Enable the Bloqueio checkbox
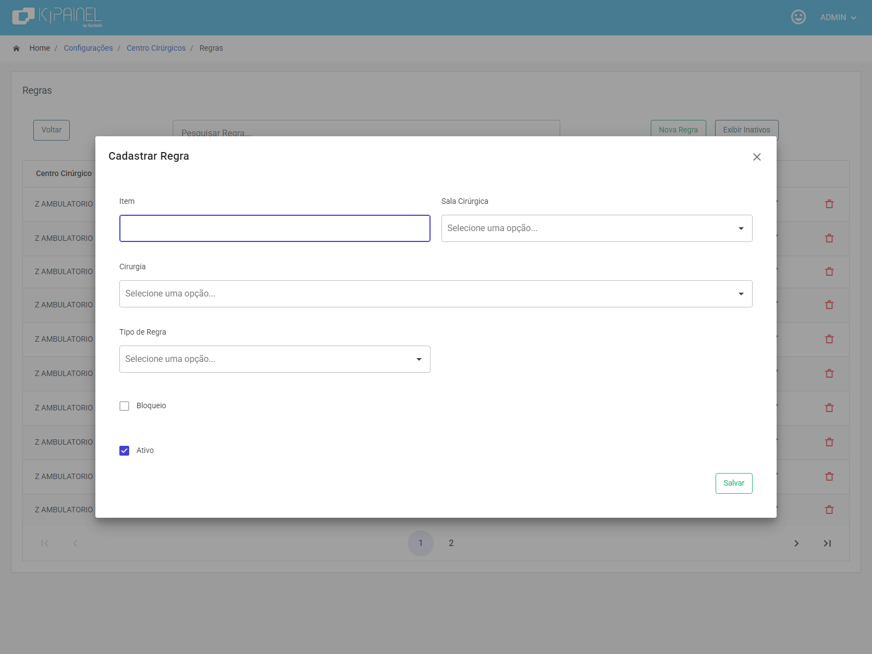The image size is (872, 654). 124,406
